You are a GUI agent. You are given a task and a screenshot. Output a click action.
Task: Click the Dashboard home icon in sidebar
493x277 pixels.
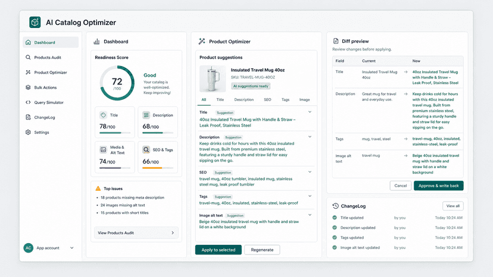(x=28, y=42)
